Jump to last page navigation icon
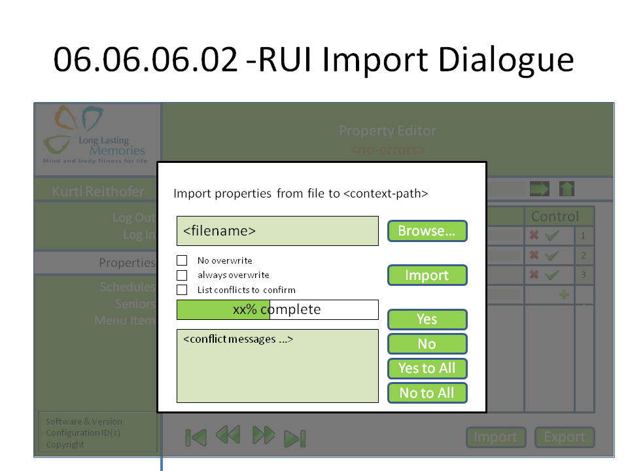The height and width of the screenshot is (471, 628). (295, 438)
